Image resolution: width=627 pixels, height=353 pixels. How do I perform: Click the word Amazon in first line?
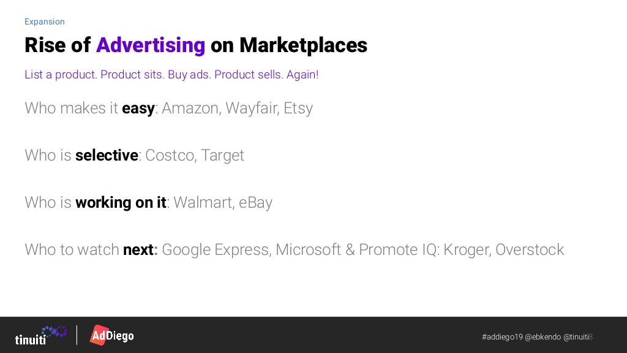point(190,108)
